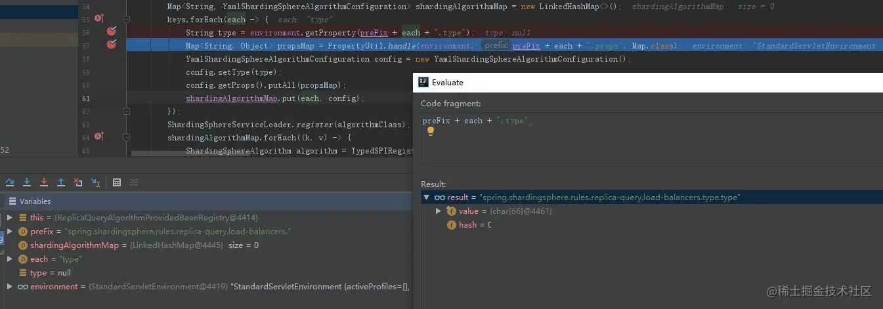Screen dimensions: 883x309
Task: Click the Run to Cursor icon
Action: (95, 182)
